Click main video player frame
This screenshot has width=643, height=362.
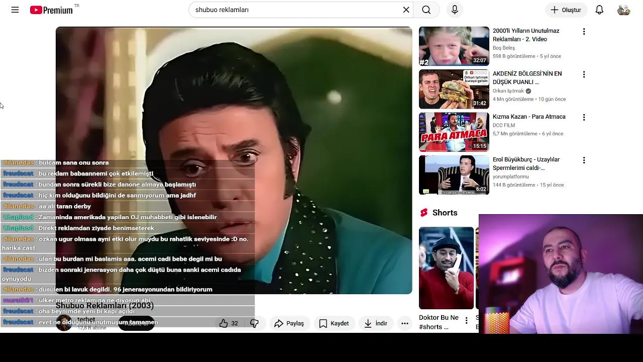234,160
